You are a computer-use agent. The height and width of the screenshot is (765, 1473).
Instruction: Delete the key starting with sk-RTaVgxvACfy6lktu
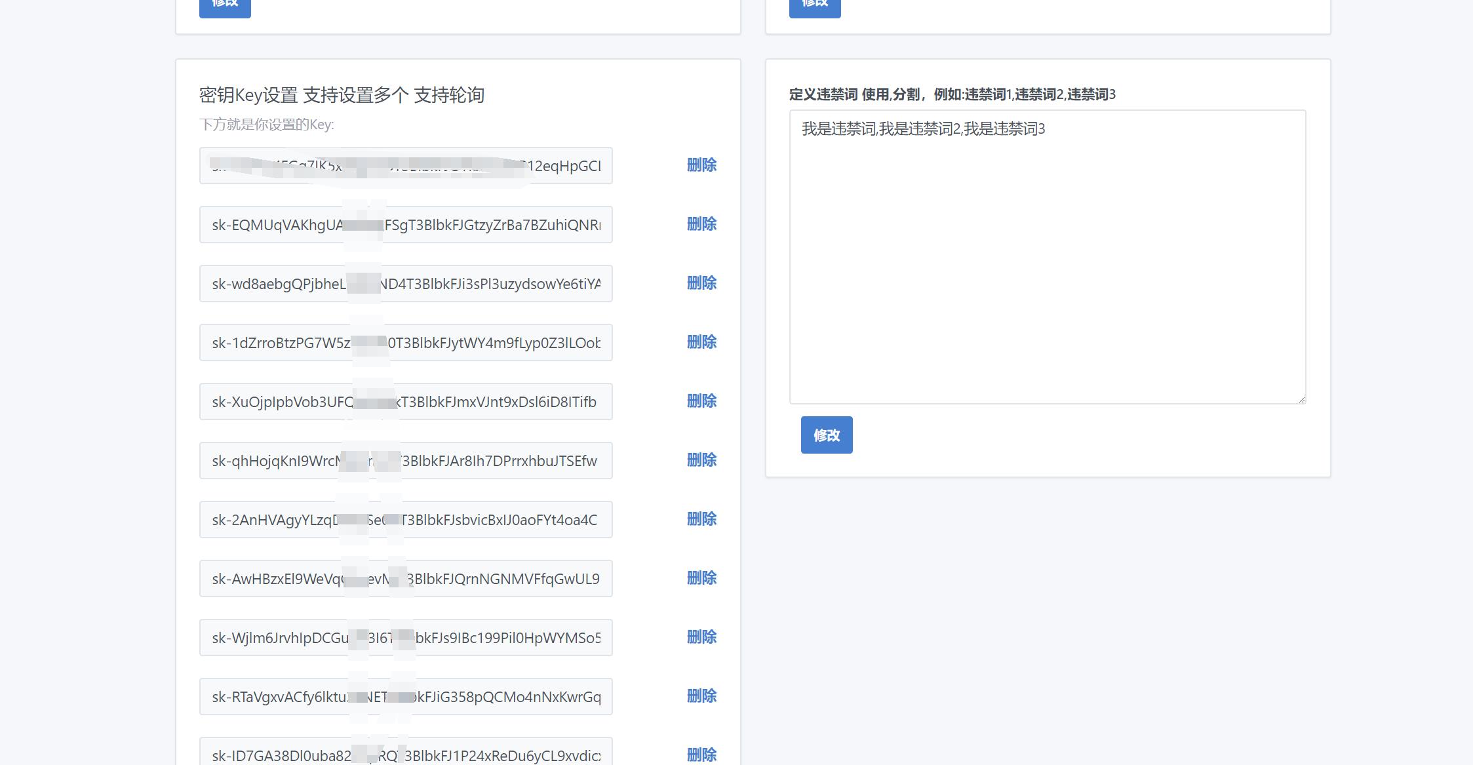[x=701, y=696]
